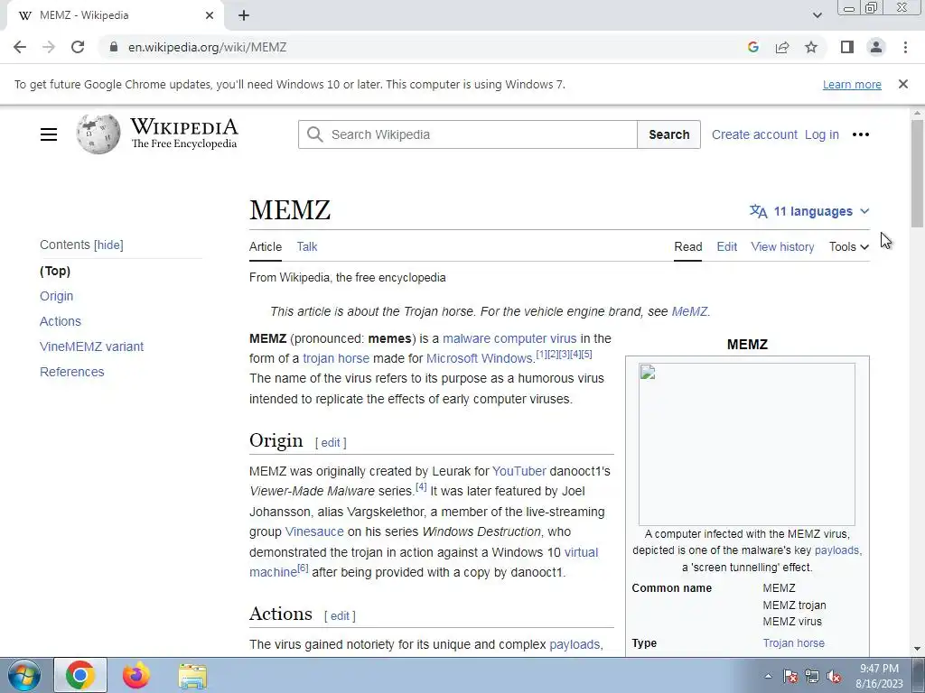Click the Google icon in address bar
This screenshot has width=925, height=693.
coord(752,47)
